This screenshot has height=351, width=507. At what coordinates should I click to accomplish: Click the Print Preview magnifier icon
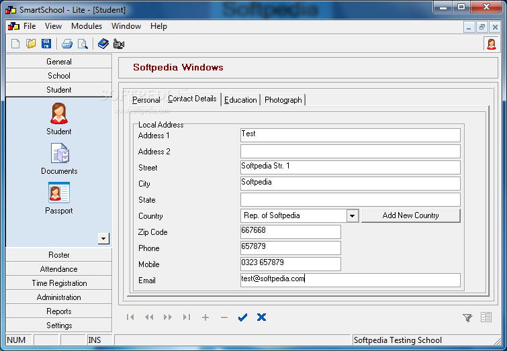(x=83, y=44)
